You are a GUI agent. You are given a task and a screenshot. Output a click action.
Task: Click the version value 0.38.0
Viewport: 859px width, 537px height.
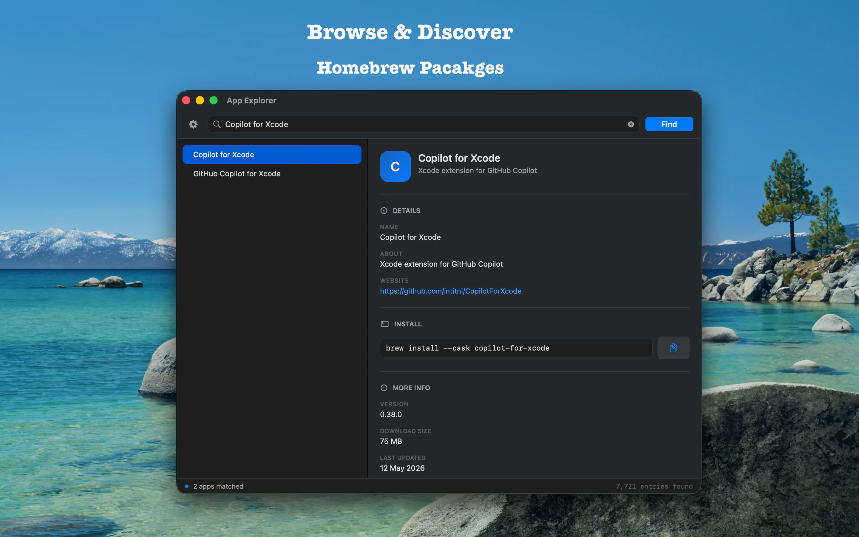391,414
